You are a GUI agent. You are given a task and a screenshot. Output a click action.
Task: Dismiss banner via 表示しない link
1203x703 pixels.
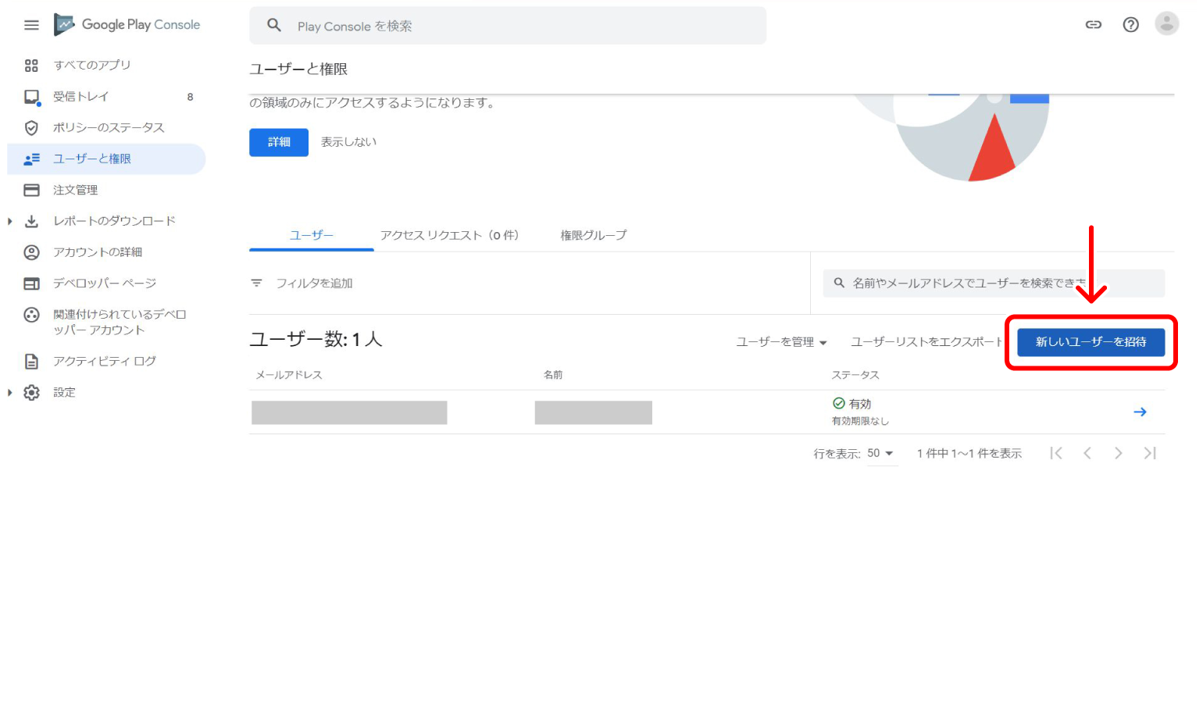pyautogui.click(x=348, y=142)
